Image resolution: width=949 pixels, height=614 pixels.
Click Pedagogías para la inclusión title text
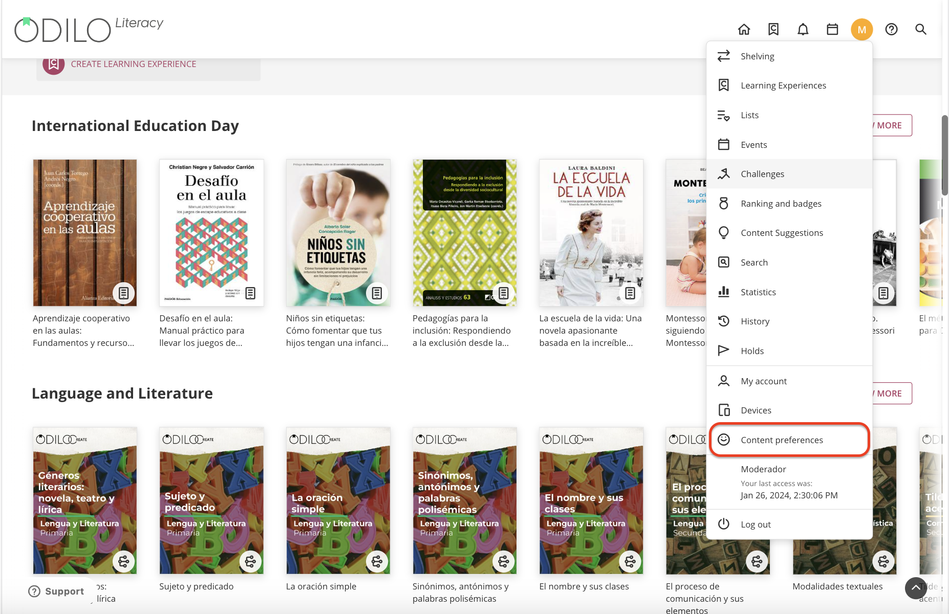(462, 331)
